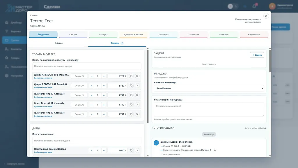The height and width of the screenshot is (168, 298).
Task: Decrease quantity of Притворная планка Dariano
Action: 91,150
